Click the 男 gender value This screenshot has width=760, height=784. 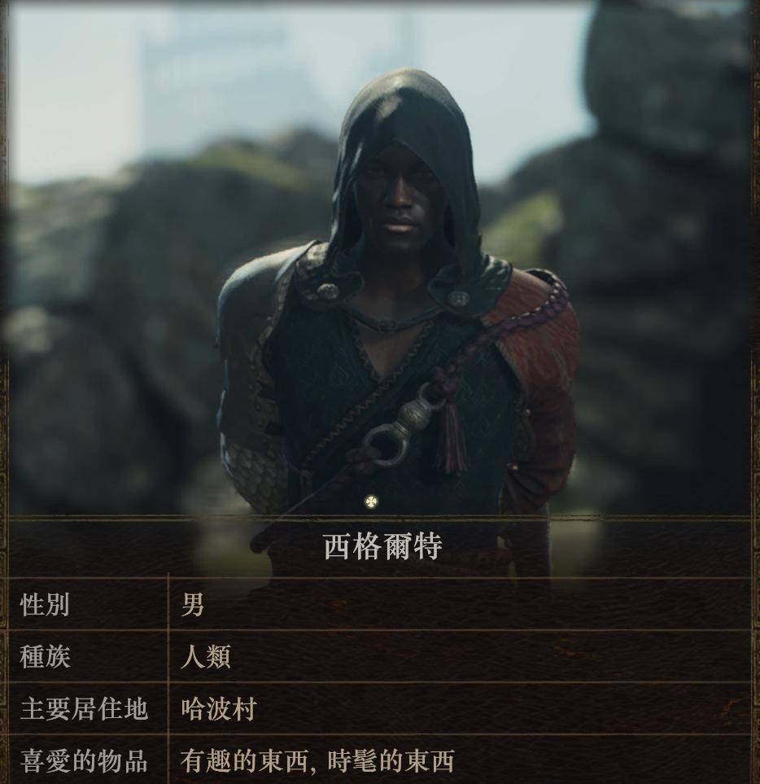192,605
